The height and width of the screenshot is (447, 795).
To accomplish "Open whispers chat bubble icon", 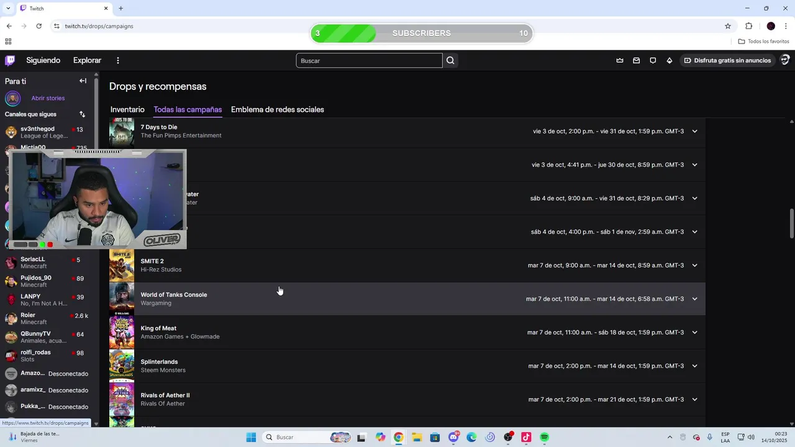I will (653, 60).
